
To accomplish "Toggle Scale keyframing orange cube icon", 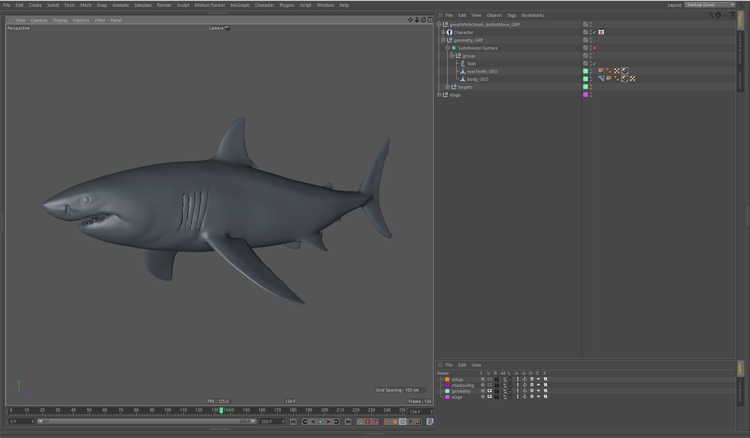I will coord(395,422).
